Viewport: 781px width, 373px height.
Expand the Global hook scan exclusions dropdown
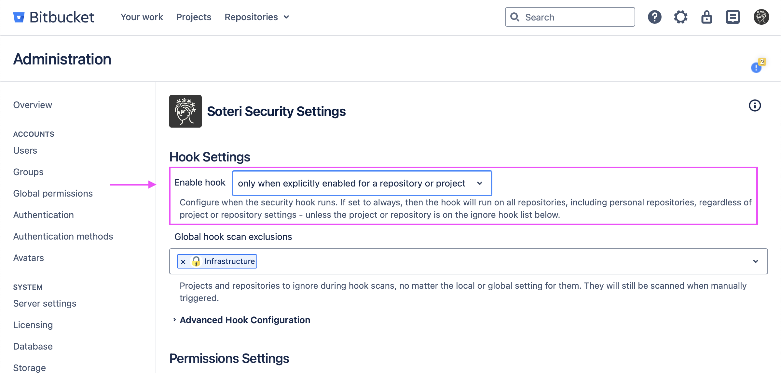(x=755, y=261)
